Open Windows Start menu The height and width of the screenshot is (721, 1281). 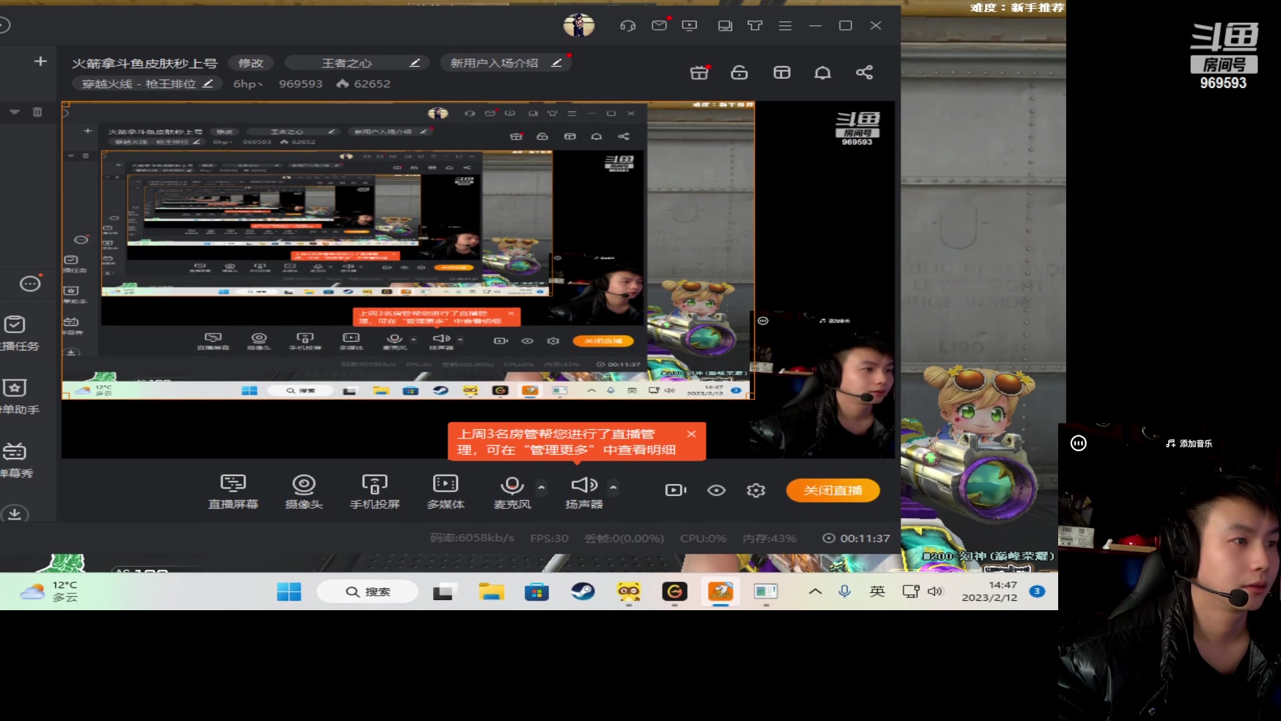coord(289,591)
